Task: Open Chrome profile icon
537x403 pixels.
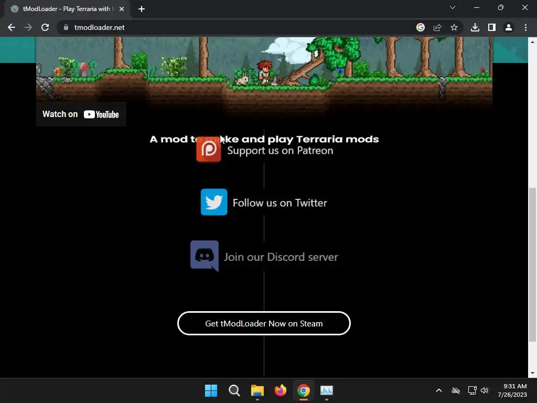Action: click(x=509, y=27)
